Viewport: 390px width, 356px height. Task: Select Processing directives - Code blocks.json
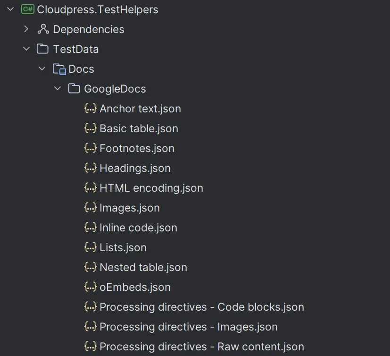coord(201,307)
